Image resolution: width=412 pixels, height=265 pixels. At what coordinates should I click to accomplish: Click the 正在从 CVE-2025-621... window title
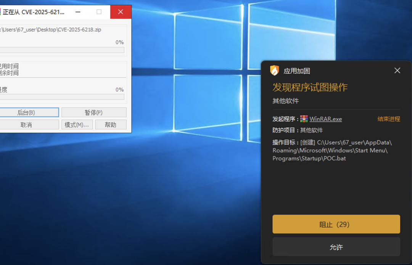coord(33,12)
